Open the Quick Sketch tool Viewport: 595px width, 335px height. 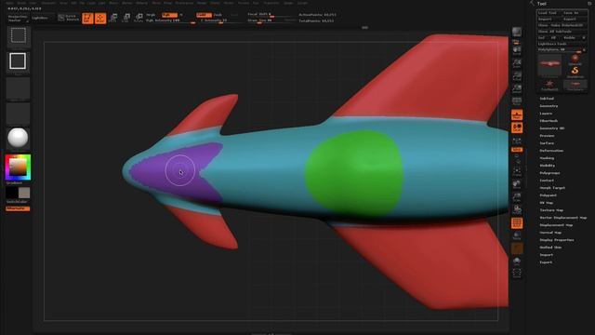tap(68, 18)
